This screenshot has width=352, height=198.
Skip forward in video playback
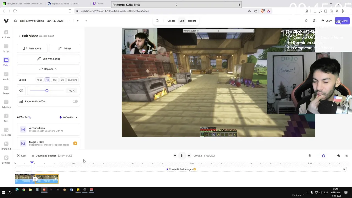[189, 156]
